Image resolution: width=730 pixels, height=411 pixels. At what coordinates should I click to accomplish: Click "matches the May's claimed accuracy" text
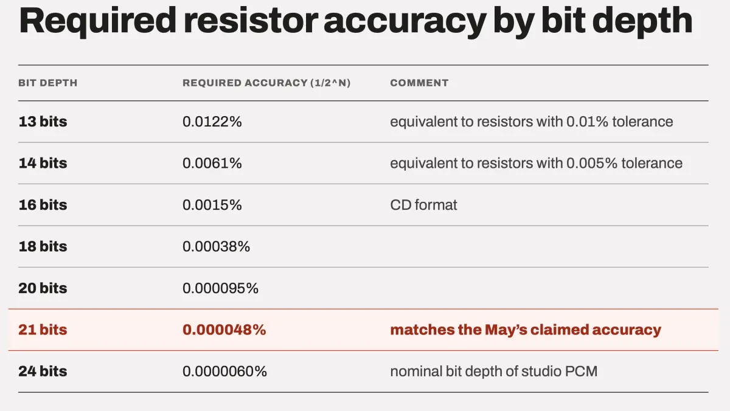[526, 330]
